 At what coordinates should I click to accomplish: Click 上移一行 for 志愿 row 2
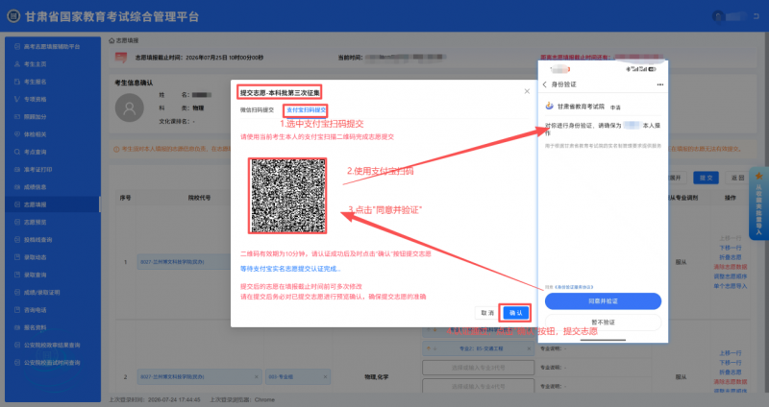tap(730, 353)
